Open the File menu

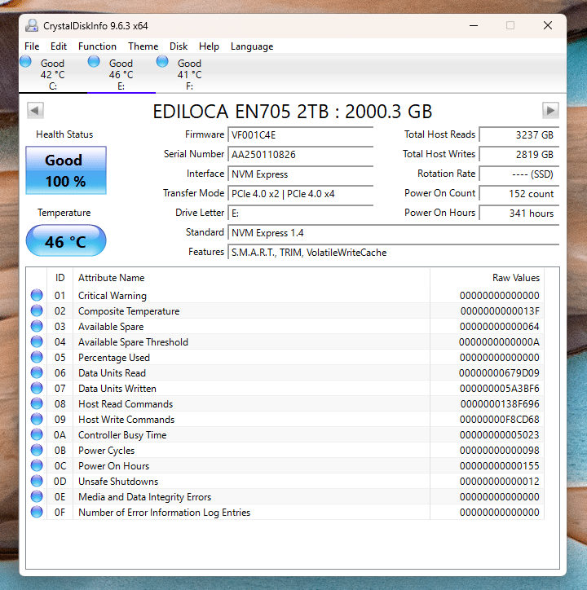tap(32, 46)
